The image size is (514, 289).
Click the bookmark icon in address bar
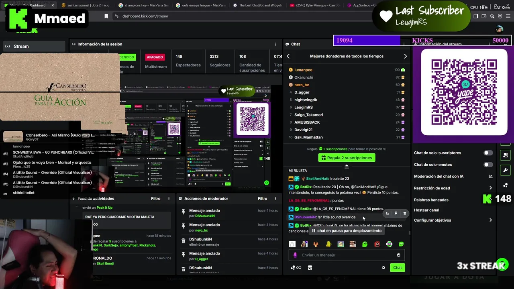point(106,16)
